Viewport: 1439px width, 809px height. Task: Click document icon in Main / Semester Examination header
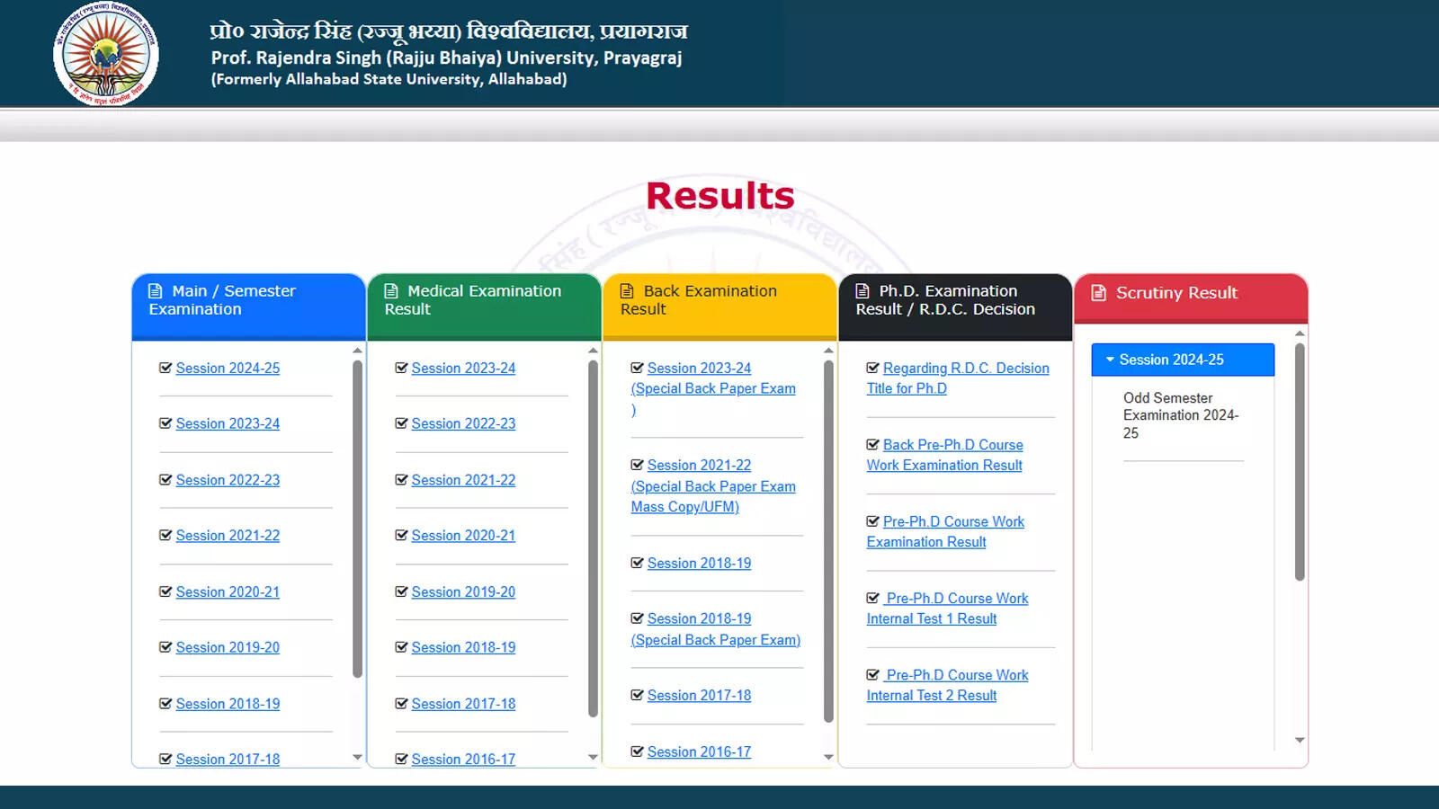(x=156, y=291)
